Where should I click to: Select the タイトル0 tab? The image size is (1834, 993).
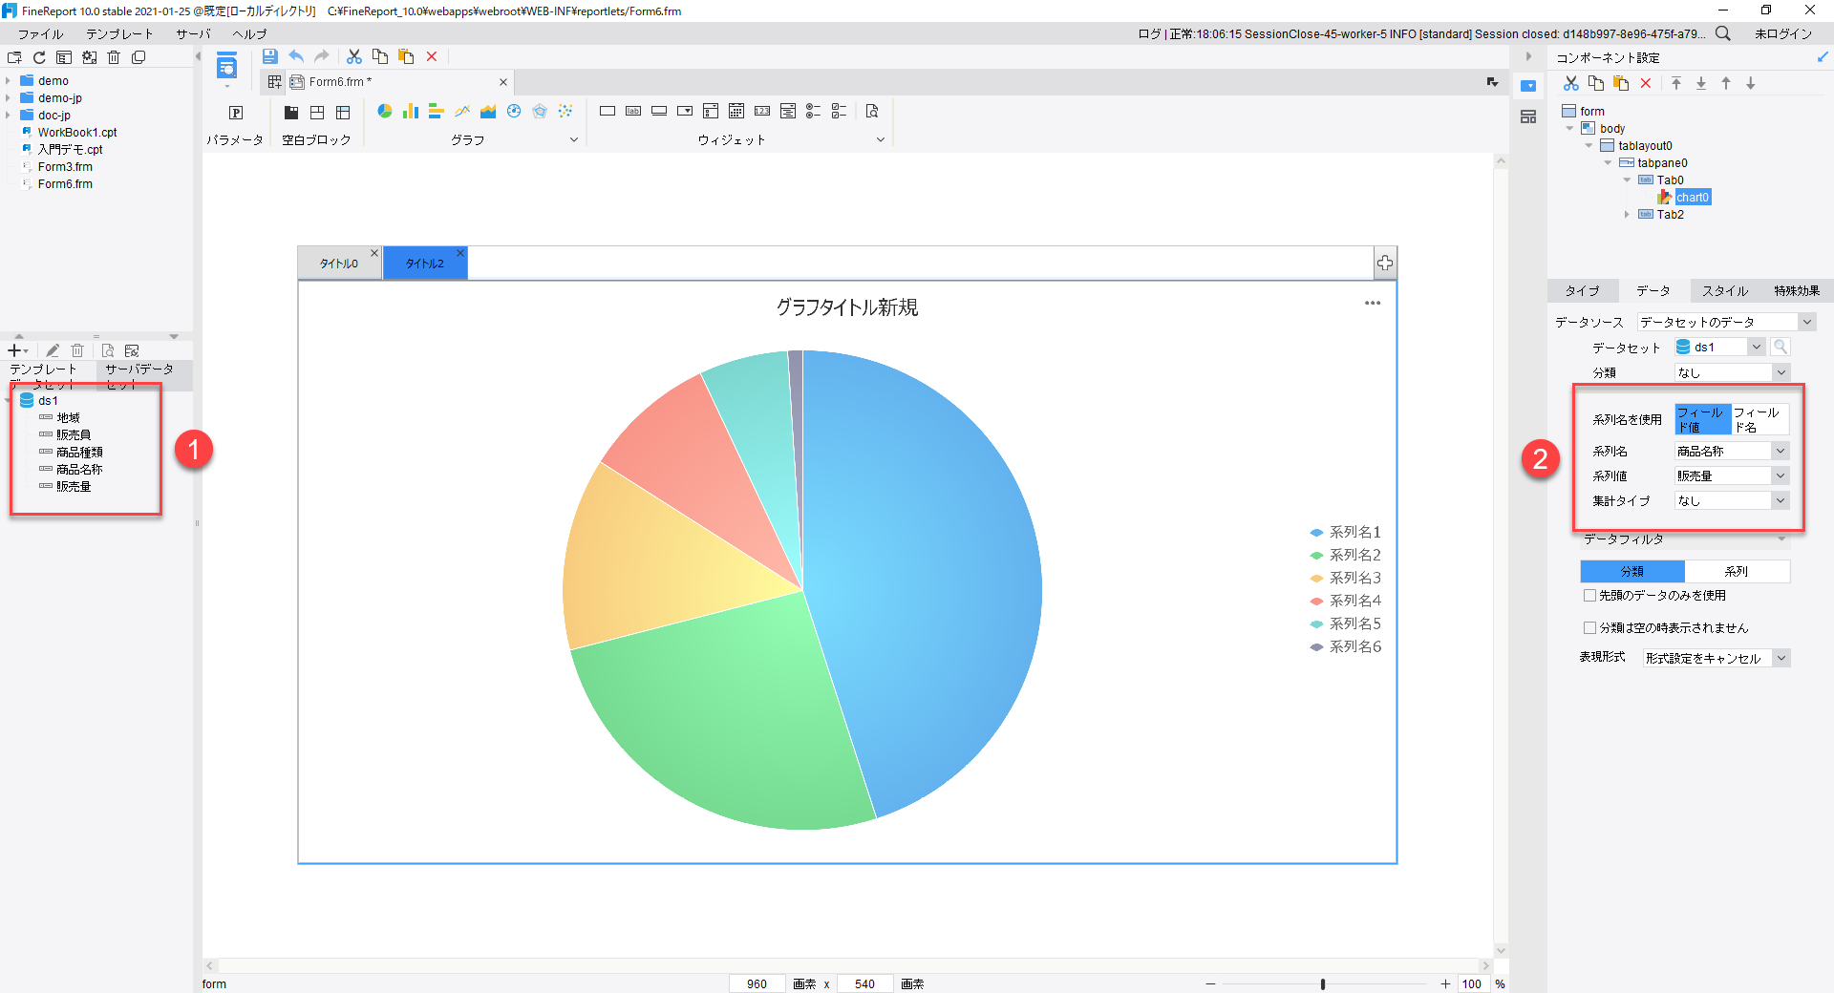pos(339,264)
